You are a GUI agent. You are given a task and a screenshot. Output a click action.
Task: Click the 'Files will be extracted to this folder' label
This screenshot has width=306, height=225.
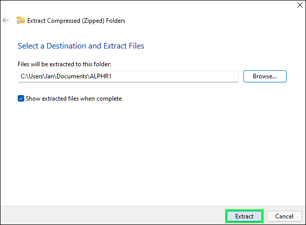64,64
